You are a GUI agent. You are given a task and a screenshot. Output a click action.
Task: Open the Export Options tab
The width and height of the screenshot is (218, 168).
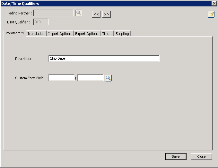[x=87, y=34]
